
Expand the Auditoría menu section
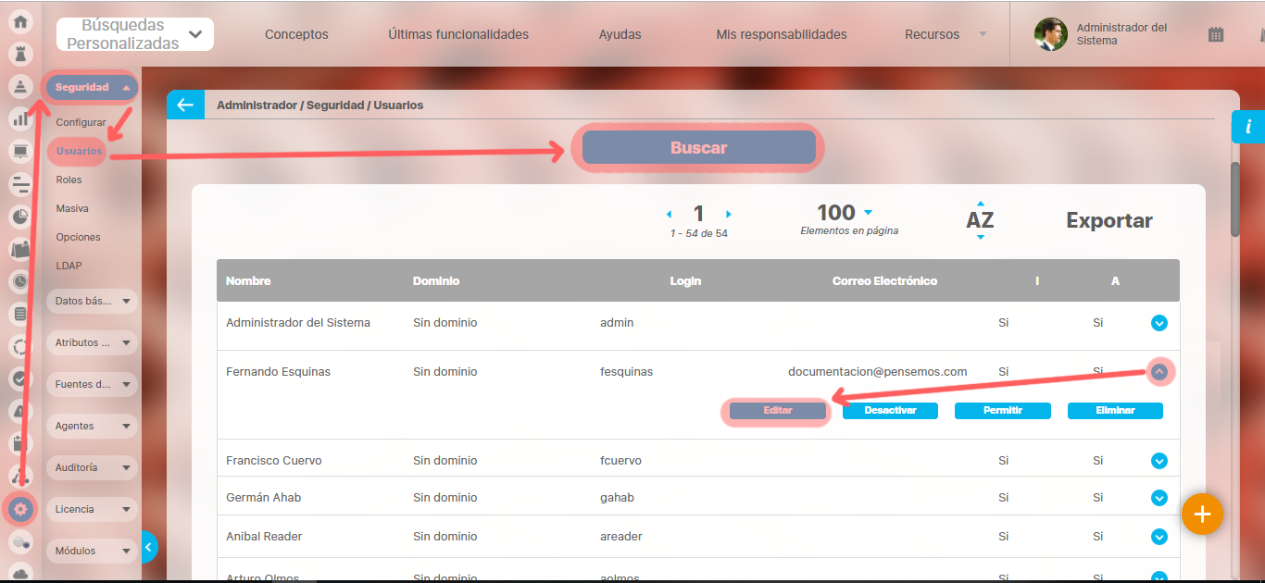pyautogui.click(x=92, y=468)
